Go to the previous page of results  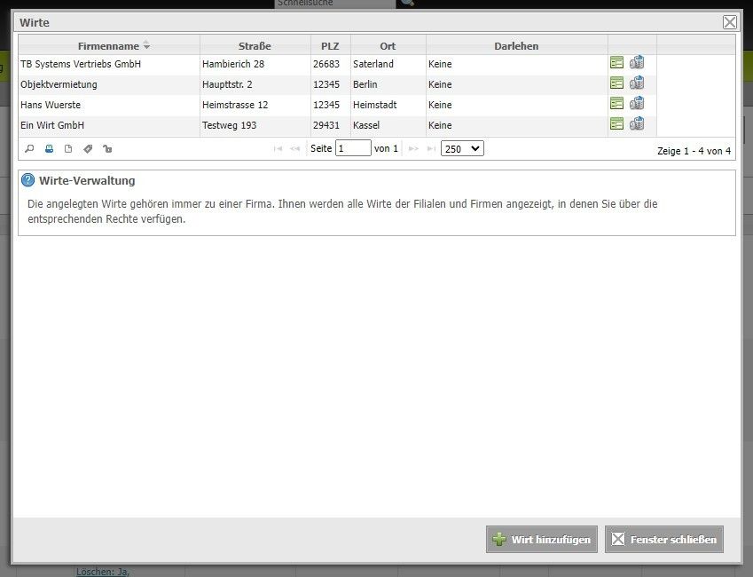point(294,149)
